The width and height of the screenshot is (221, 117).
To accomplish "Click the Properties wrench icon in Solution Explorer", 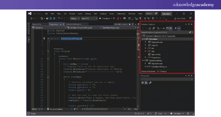I will point(175,28).
